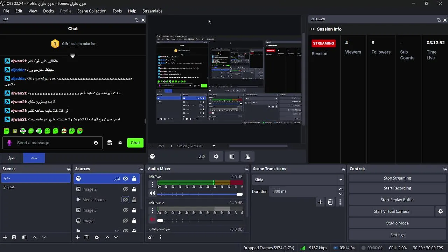
Task: Decrease transition duration stepper down
Action: (341, 194)
